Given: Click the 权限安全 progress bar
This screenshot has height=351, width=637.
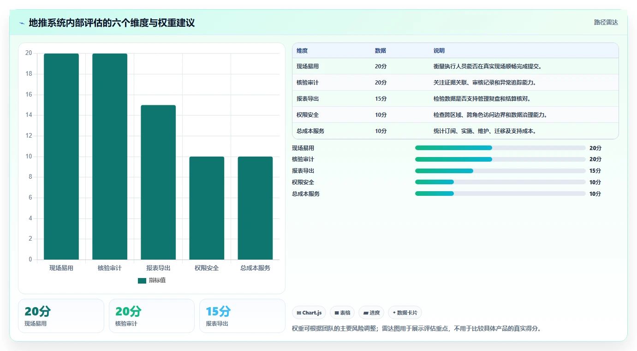Looking at the screenshot, I should coord(500,182).
